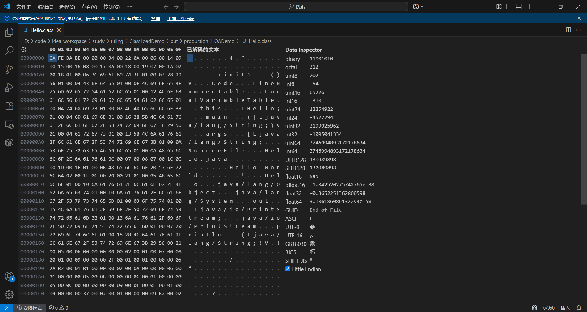
Task: Open the Accounts menu with badge
Action: pos(9,277)
